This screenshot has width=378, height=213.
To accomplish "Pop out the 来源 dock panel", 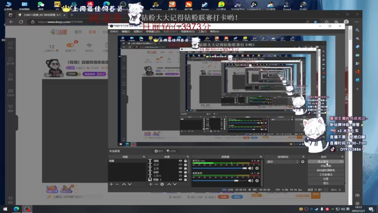I will click(x=188, y=157).
